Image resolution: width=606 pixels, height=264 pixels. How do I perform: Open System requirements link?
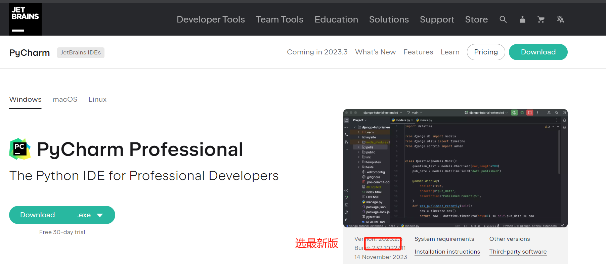coord(444,239)
